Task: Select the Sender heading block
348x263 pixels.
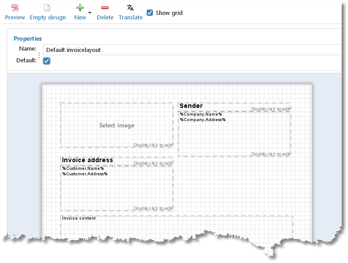Action: click(x=234, y=107)
